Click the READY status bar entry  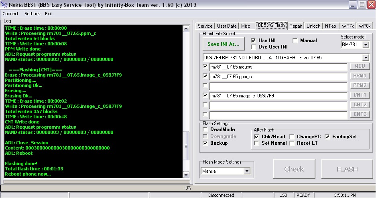point(303,195)
